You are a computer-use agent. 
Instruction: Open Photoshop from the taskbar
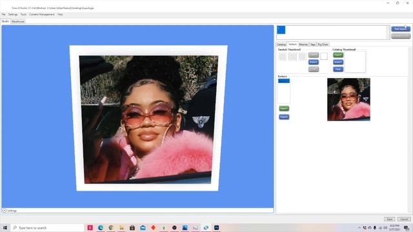point(217,227)
